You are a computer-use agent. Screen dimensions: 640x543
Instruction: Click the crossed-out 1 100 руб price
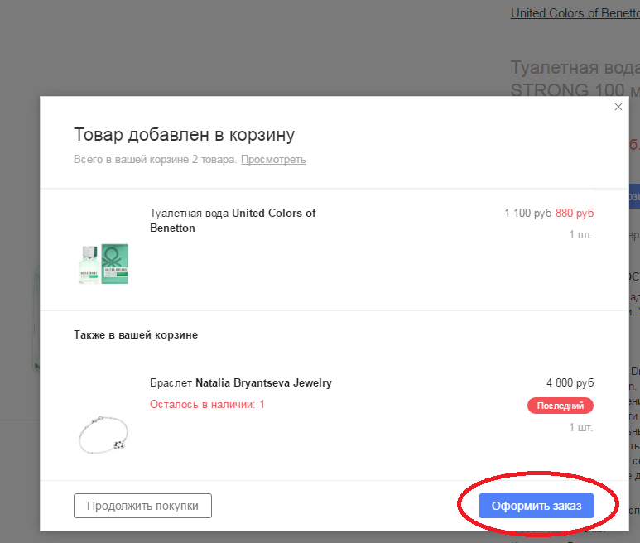click(527, 213)
